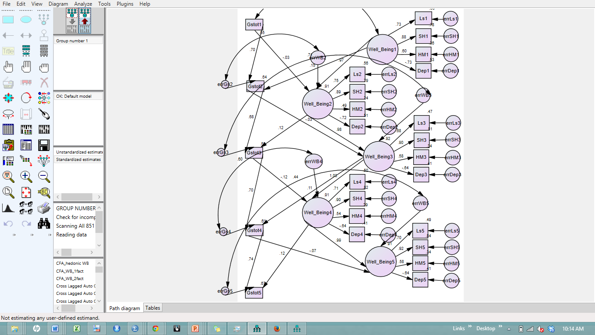Screen dimensions: 595x335
Task: Click the Zoom in magnifier icon
Action: point(26,176)
